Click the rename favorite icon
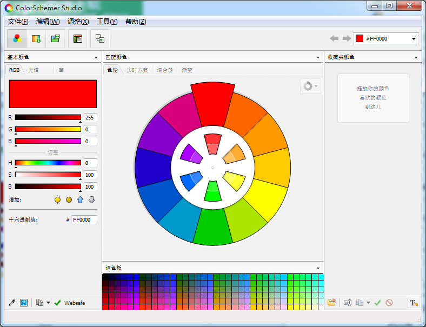The width and height of the screenshot is (426, 327). [x=348, y=302]
